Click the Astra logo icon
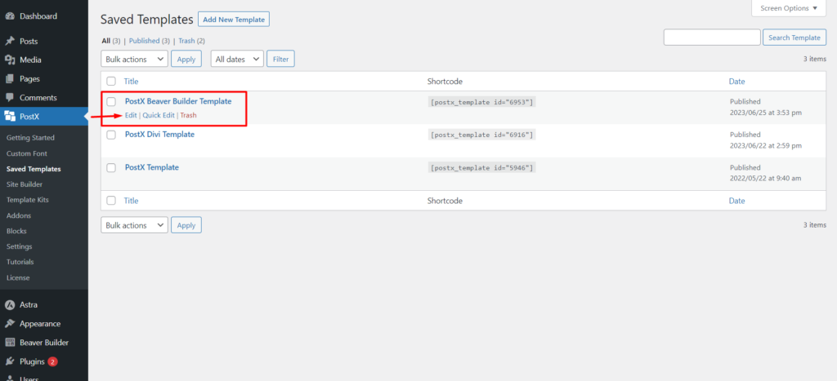Image resolution: width=837 pixels, height=381 pixels. click(10, 305)
